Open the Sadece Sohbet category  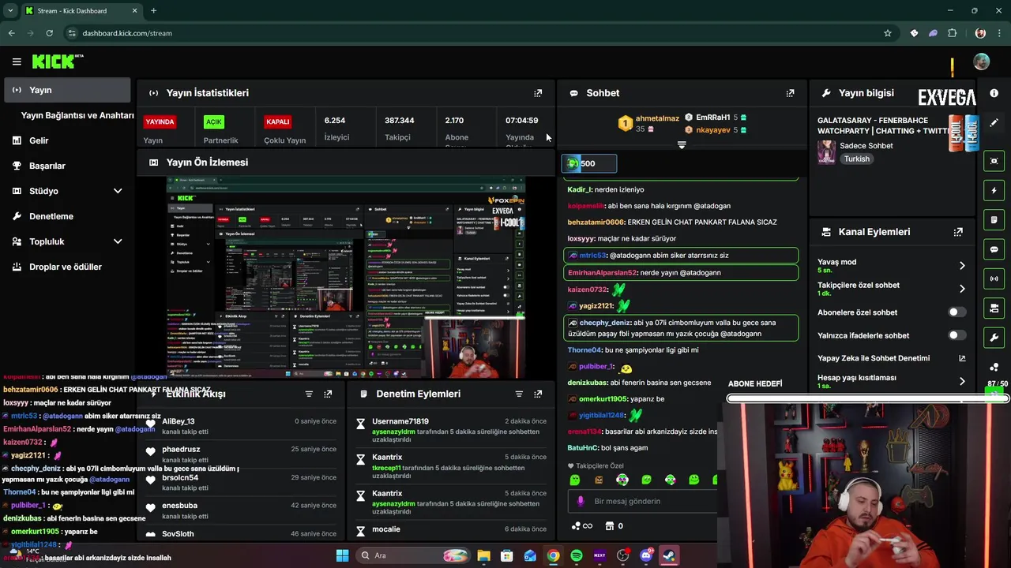click(866, 146)
